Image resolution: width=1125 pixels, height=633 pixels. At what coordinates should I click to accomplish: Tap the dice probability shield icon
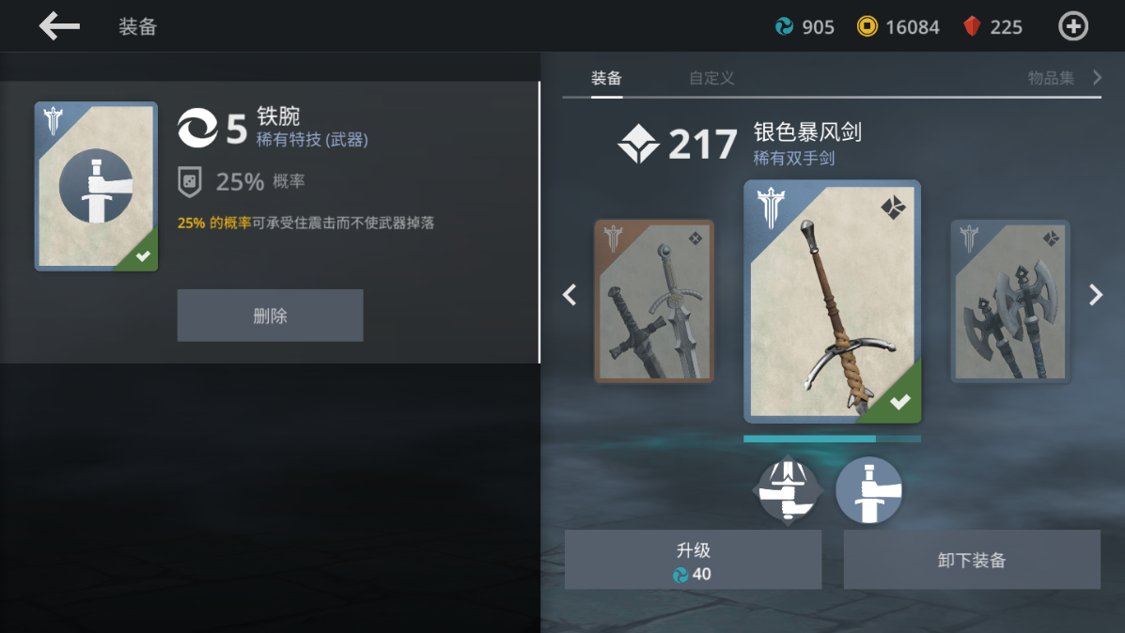coord(190,181)
